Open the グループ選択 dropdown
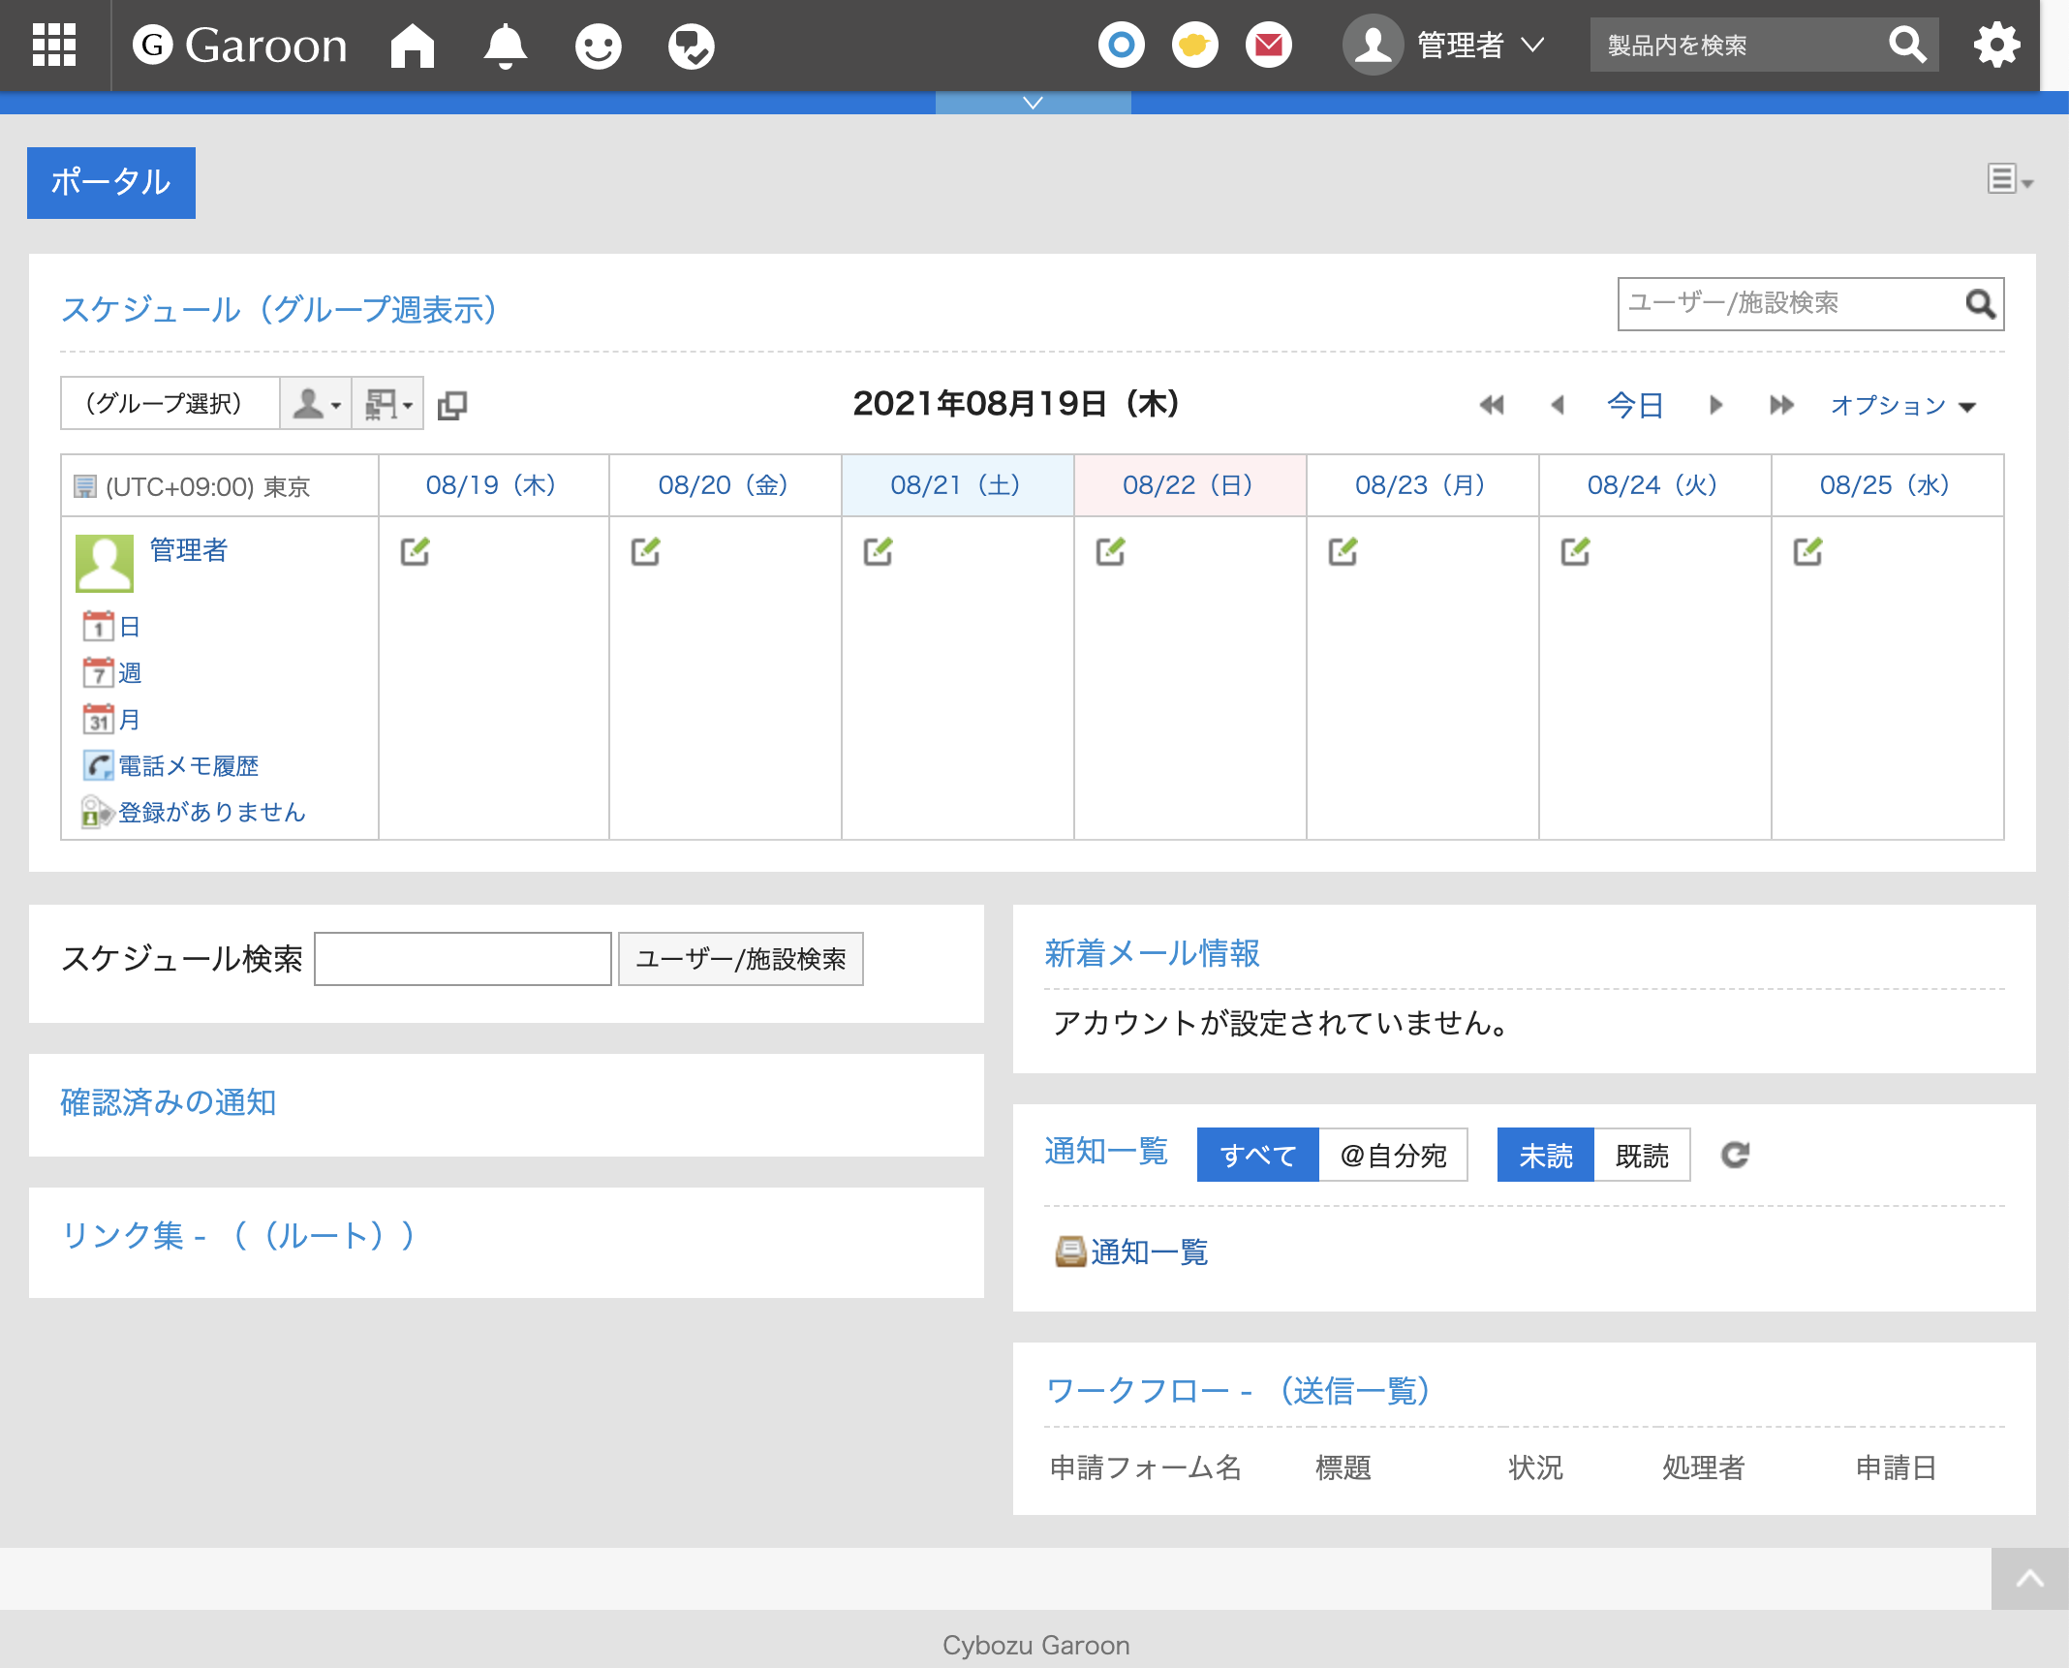Screen dimensions: 2069x1668 [x=170, y=403]
